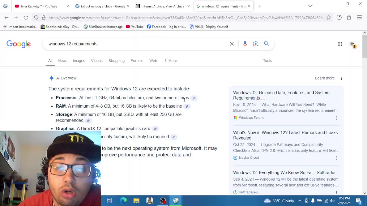Launch Microsoft Edge from the taskbar

coord(123,201)
